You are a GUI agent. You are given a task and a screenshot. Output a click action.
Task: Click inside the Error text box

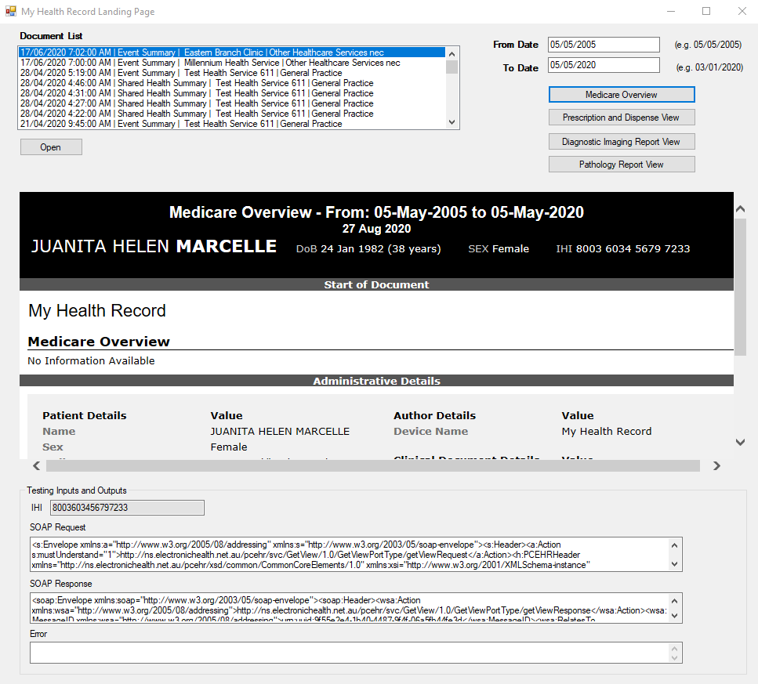[x=349, y=653]
